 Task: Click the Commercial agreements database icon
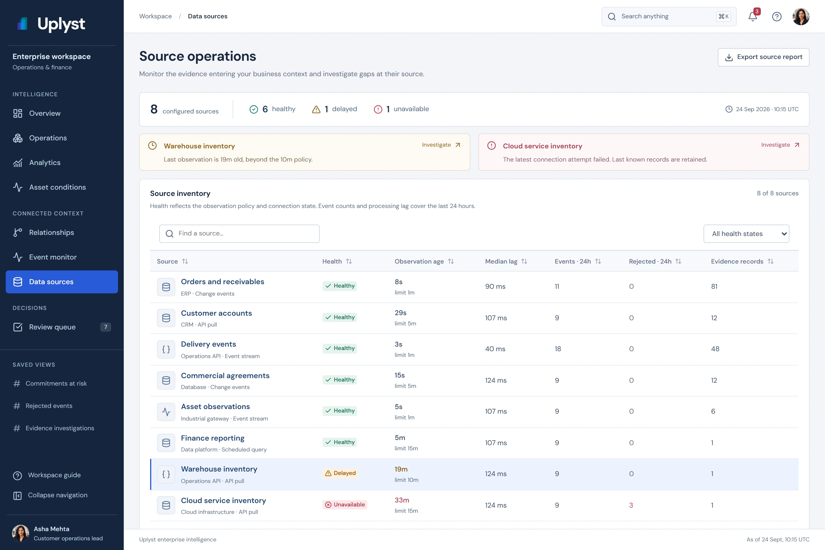coord(166,380)
